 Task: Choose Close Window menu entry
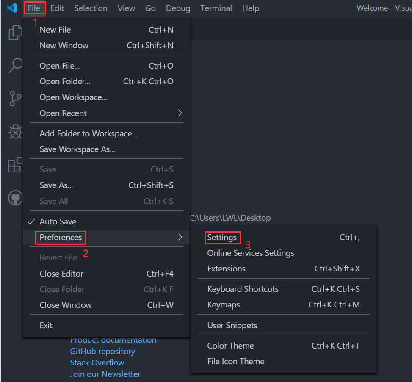(x=106, y=305)
